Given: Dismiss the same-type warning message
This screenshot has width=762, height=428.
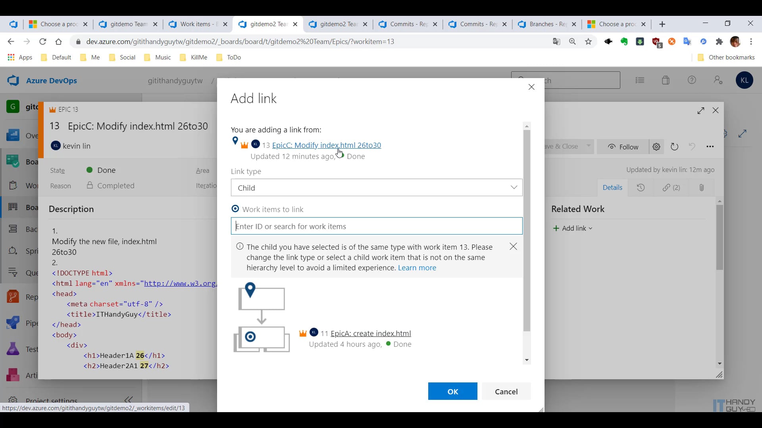Looking at the screenshot, I should coord(513,246).
